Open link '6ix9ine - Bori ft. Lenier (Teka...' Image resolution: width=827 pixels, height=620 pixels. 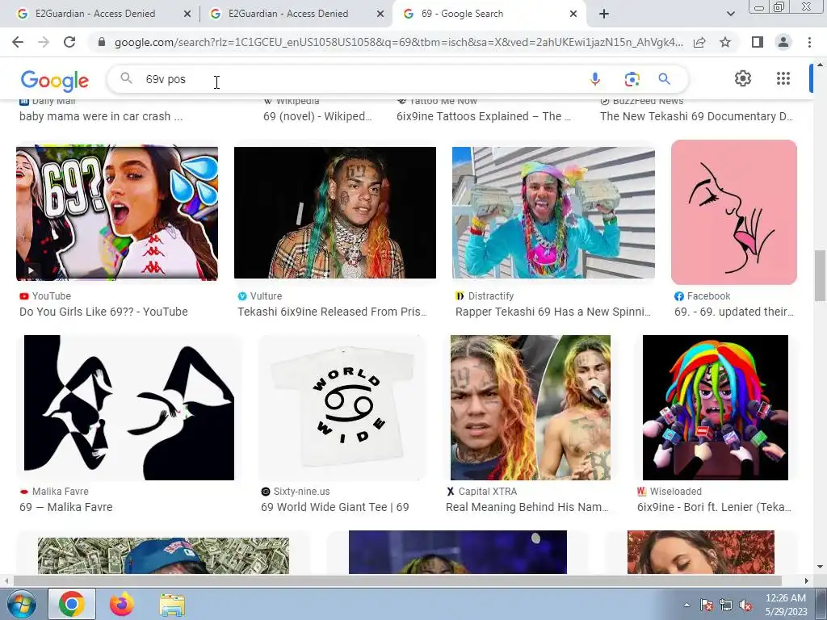pos(714,507)
